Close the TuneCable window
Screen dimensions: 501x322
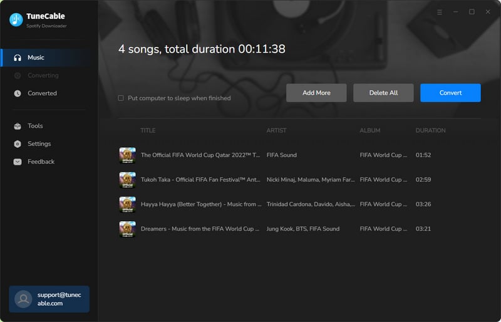(x=488, y=12)
